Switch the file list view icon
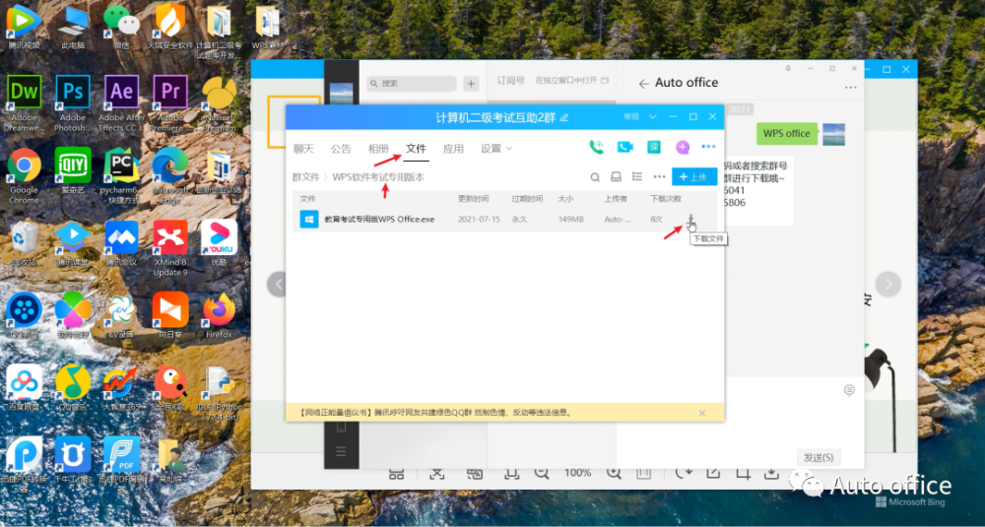The image size is (985, 527). tap(637, 177)
